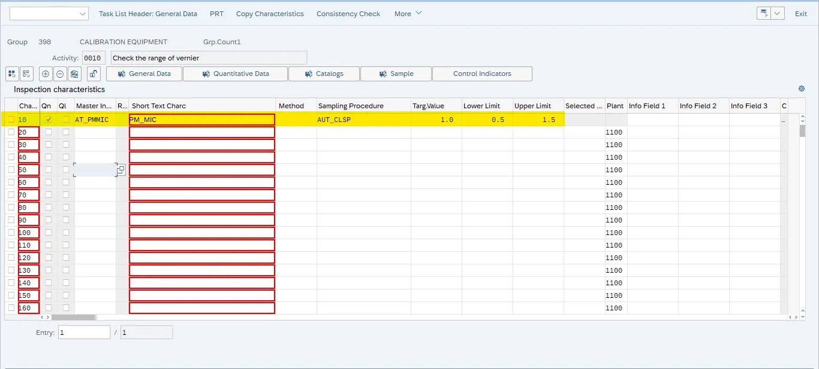This screenshot has height=369, width=819.
Task: Click the GUI actions icon beside Exit
Action: point(764,14)
